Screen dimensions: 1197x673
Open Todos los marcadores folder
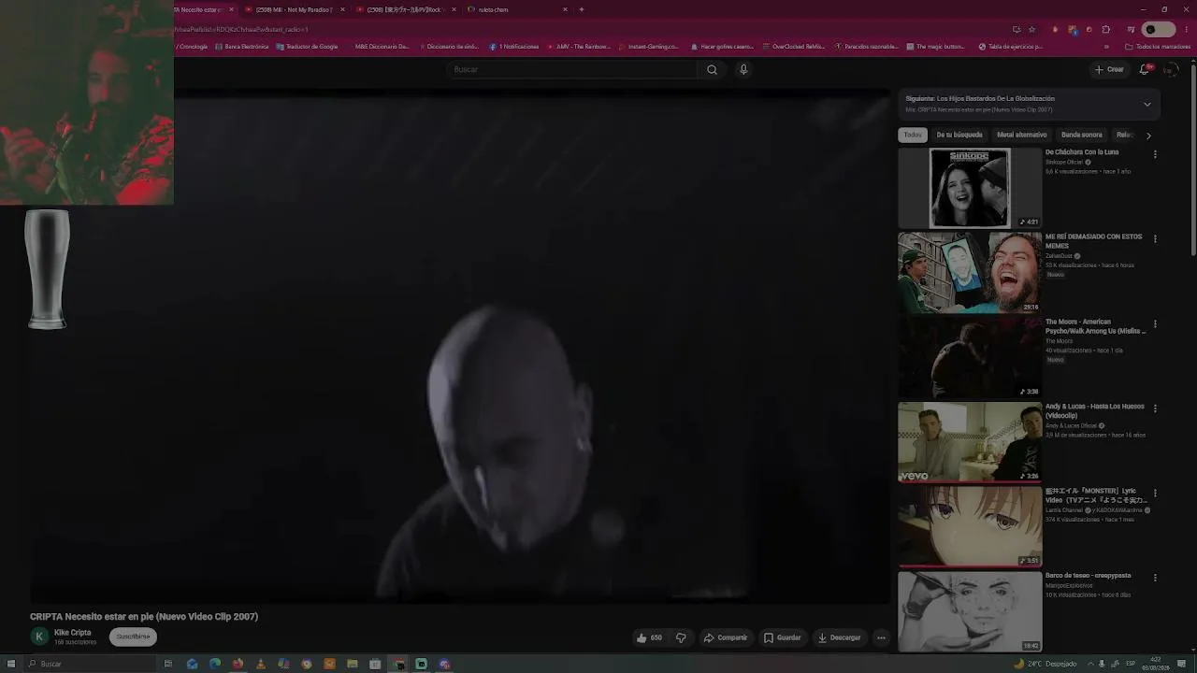coord(1158,47)
